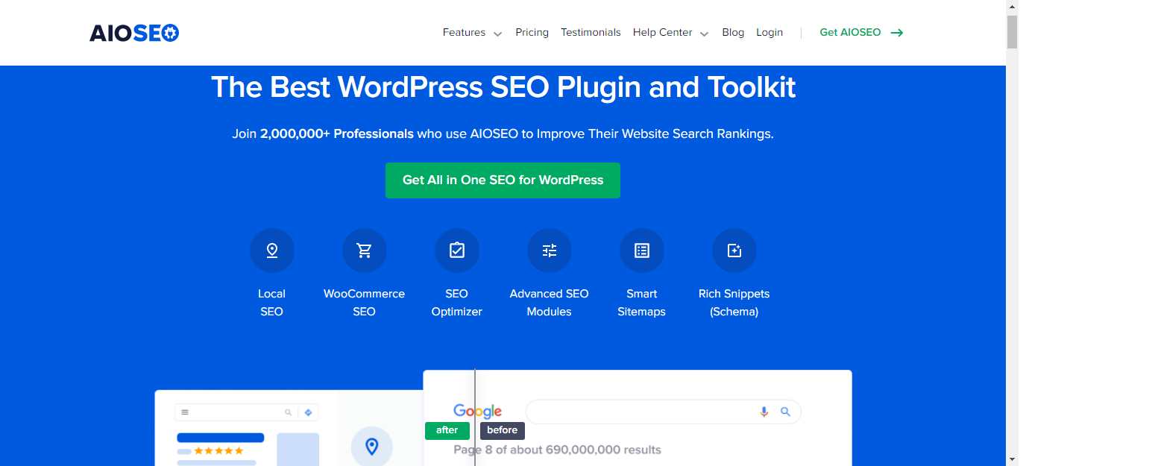Viewport: 1155px width, 466px height.
Task: Open Advanced SEO Modules sliders icon
Action: tap(550, 251)
